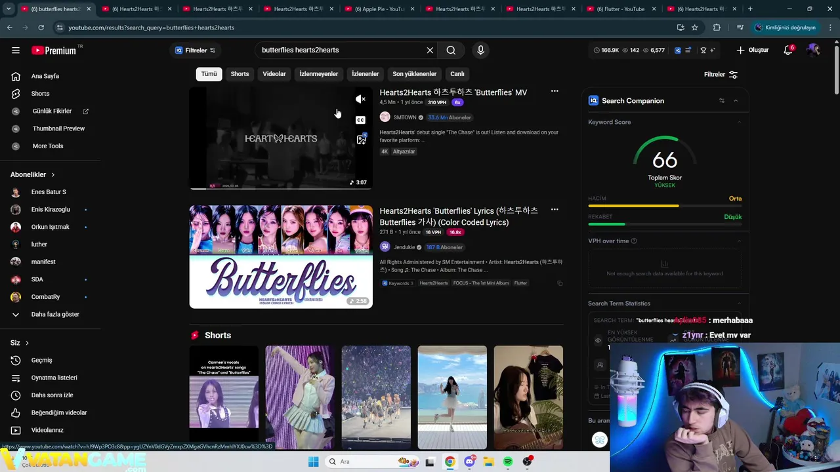Click the search magnifier button

point(451,50)
